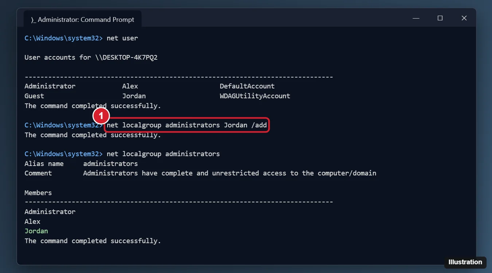
Task: Click 'WDAGUtilityAccount' in the user accounts list
Action: pos(255,96)
